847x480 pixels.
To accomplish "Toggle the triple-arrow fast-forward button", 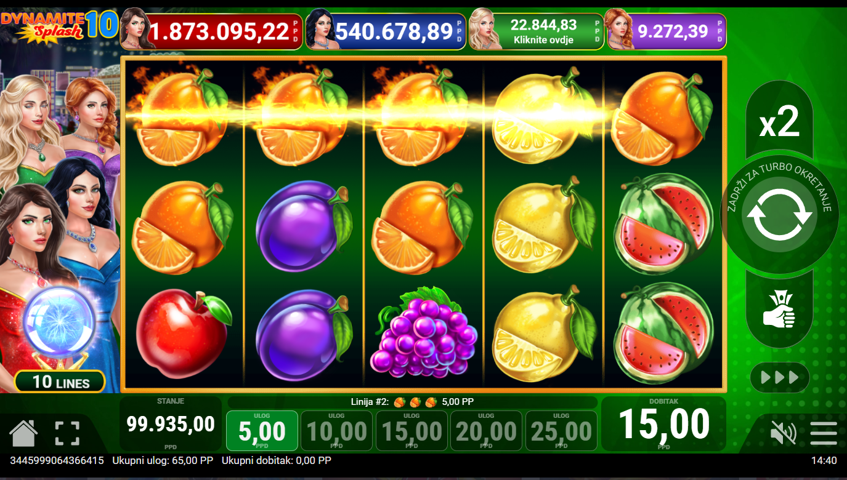I will tap(780, 377).
